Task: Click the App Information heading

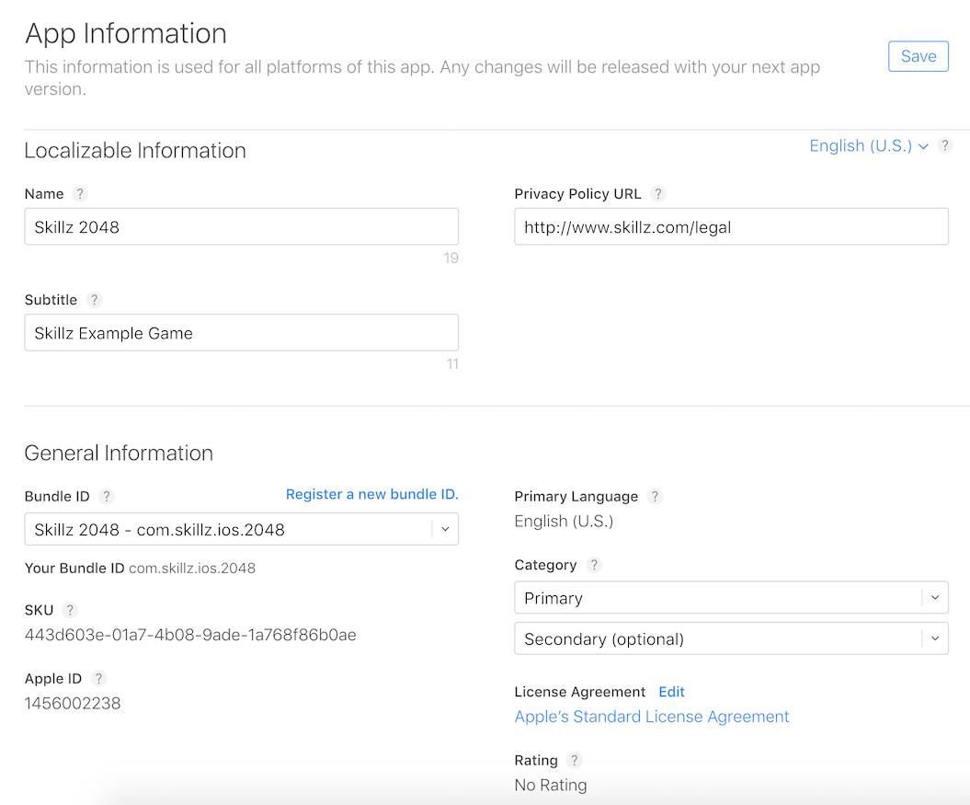Action: [126, 33]
